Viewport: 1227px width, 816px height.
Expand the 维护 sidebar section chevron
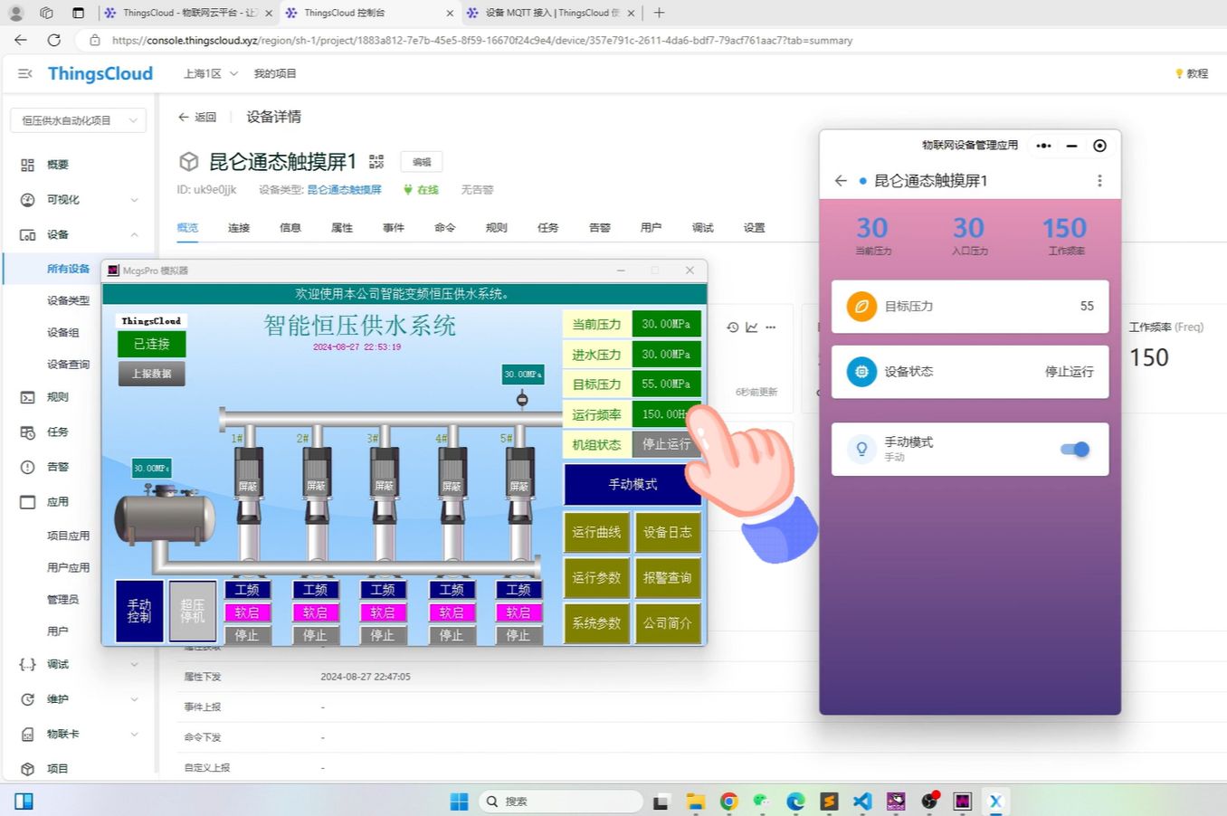[134, 699]
